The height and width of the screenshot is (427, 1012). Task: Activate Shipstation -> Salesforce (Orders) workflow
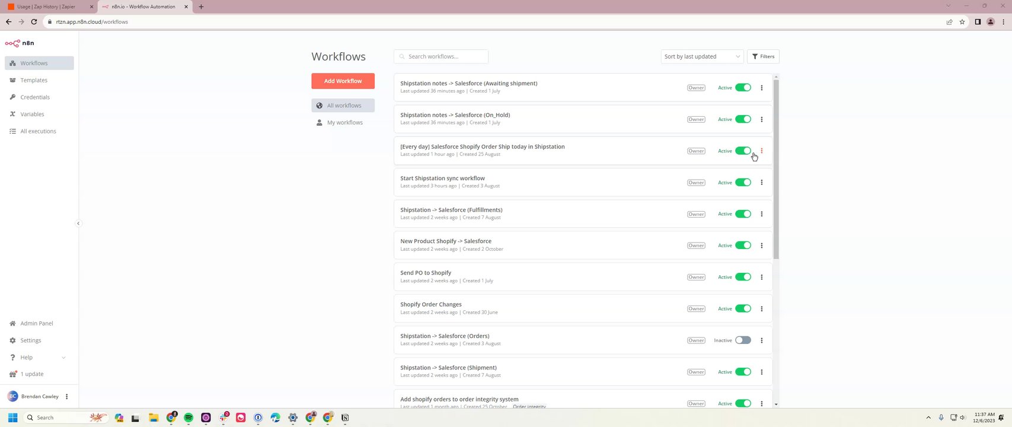pyautogui.click(x=743, y=340)
